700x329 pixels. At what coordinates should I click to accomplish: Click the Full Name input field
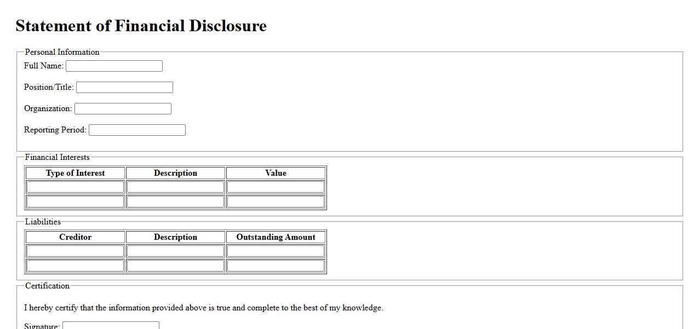click(114, 66)
